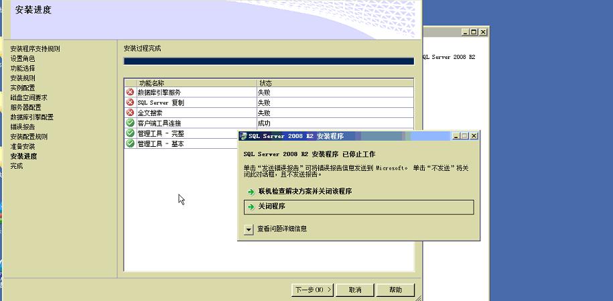Image resolution: width=613 pixels, height=301 pixels.
Task: Choose 联机检查解决方案并关闭该程序
Action: (305, 192)
